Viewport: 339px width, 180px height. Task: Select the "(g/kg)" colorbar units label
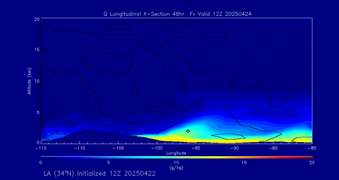(176, 168)
